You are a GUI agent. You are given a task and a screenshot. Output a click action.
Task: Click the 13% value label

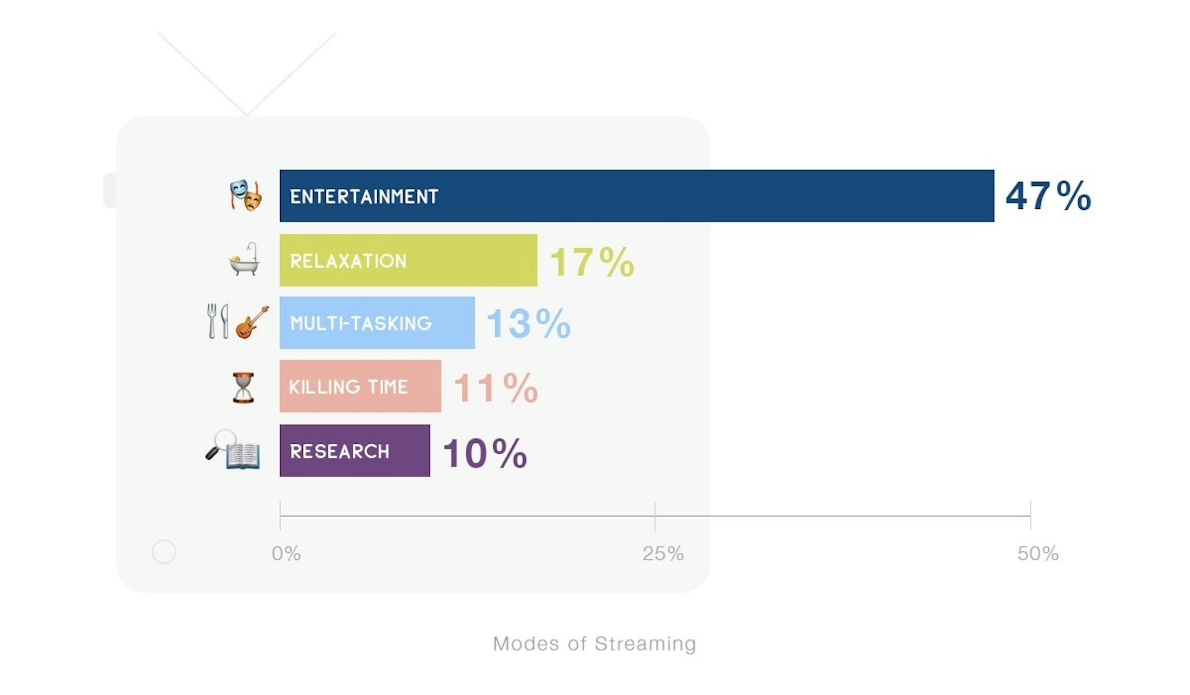pos(528,324)
